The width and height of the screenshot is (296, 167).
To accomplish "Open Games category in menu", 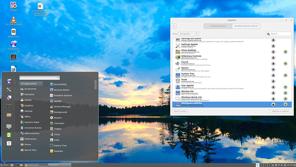I will click(26, 100).
